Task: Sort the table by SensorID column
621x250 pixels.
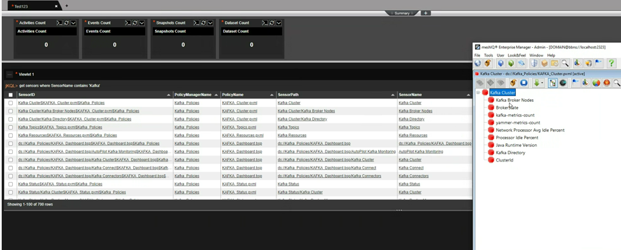Action: [x=94, y=95]
